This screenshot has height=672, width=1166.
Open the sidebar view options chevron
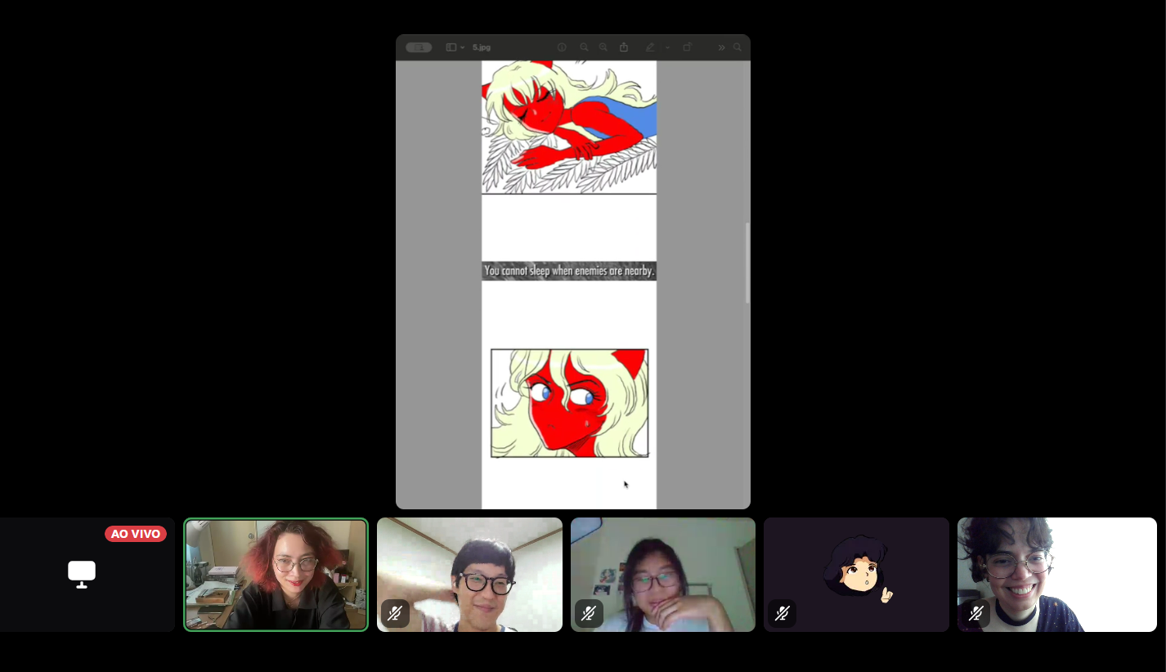pyautogui.click(x=463, y=47)
